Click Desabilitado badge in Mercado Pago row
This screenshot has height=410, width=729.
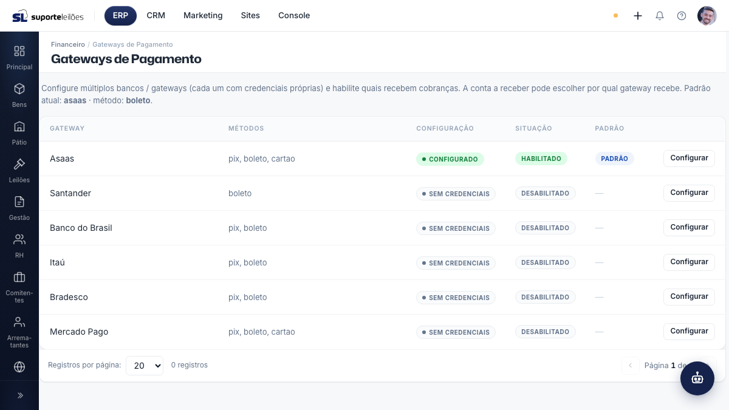point(545,332)
